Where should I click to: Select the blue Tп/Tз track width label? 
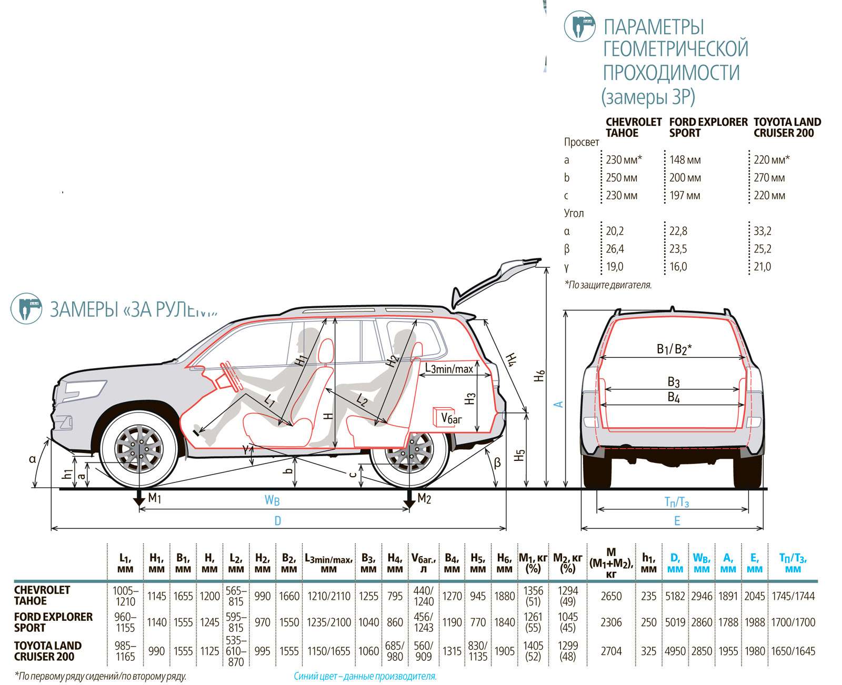click(x=676, y=503)
